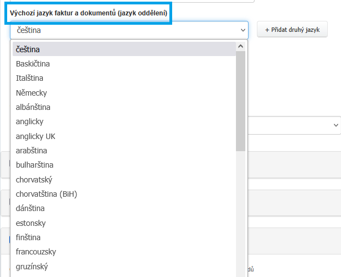Select estonsky language option

[31, 223]
